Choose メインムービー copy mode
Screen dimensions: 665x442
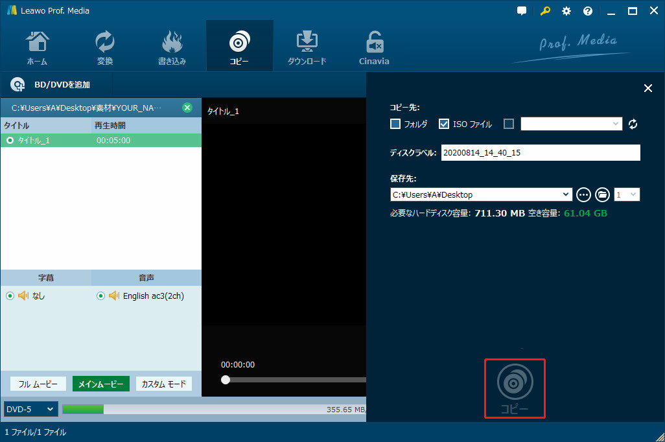pyautogui.click(x=101, y=384)
